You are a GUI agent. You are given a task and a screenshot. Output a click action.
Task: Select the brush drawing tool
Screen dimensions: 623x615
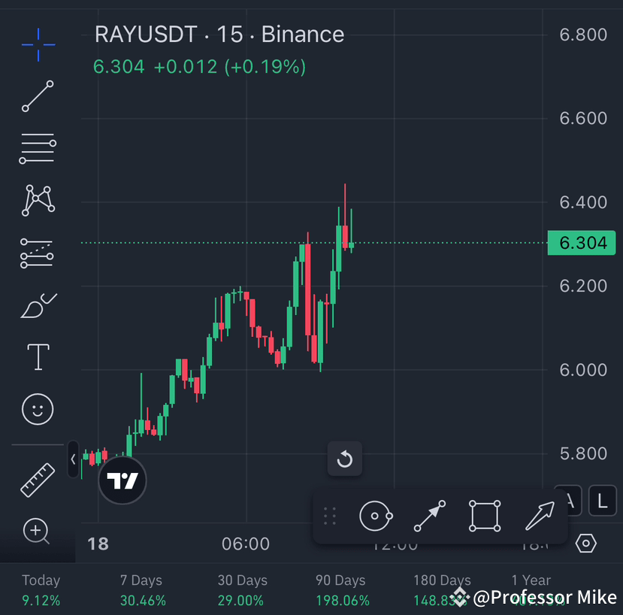(38, 305)
